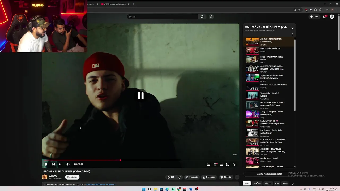Play 'CORONA - VERDES PA GASTAR'

click(269, 87)
